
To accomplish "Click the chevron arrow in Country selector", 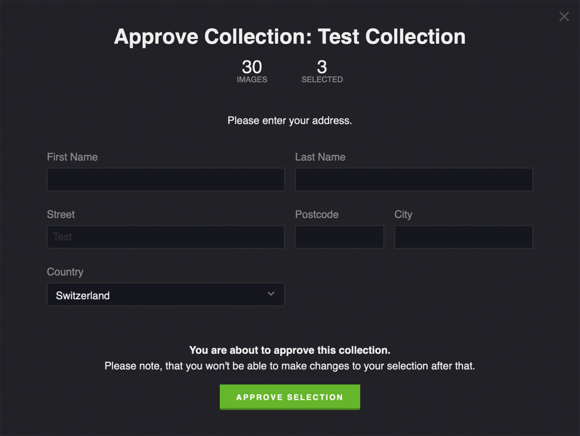I will [x=271, y=294].
